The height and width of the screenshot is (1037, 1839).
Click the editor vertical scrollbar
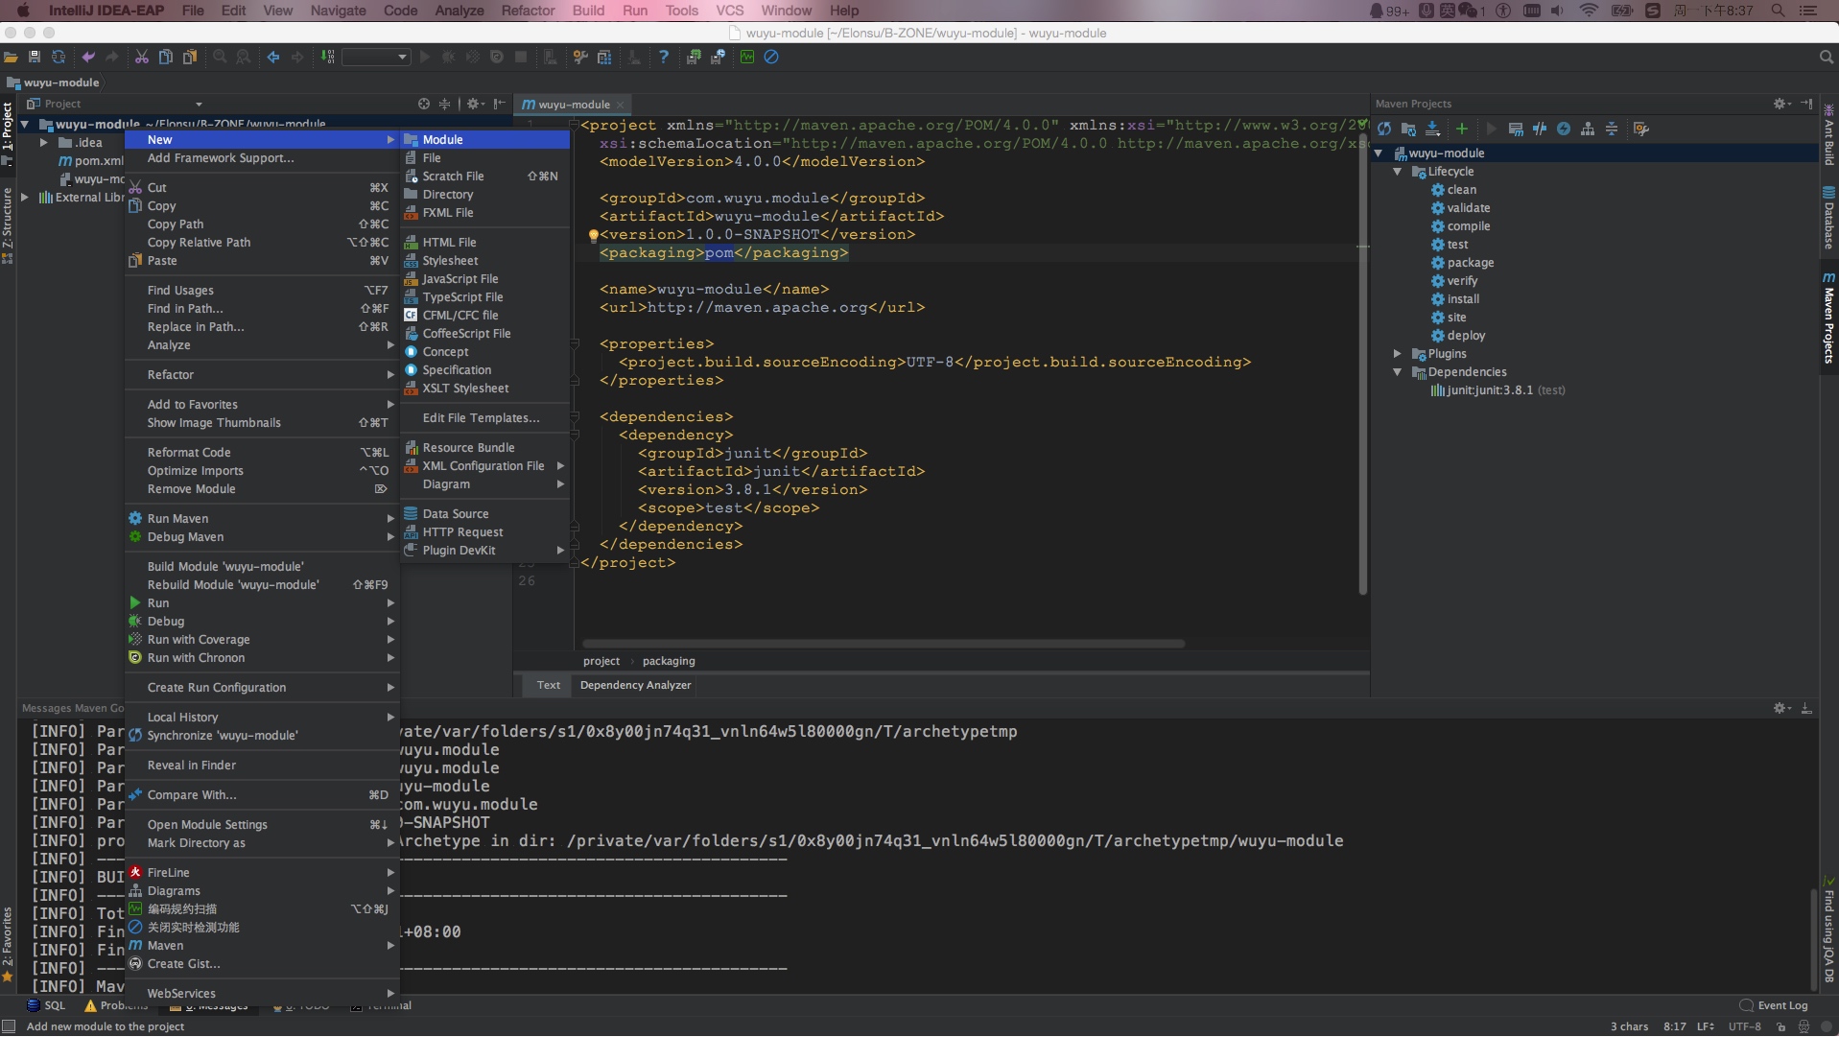point(1362,365)
